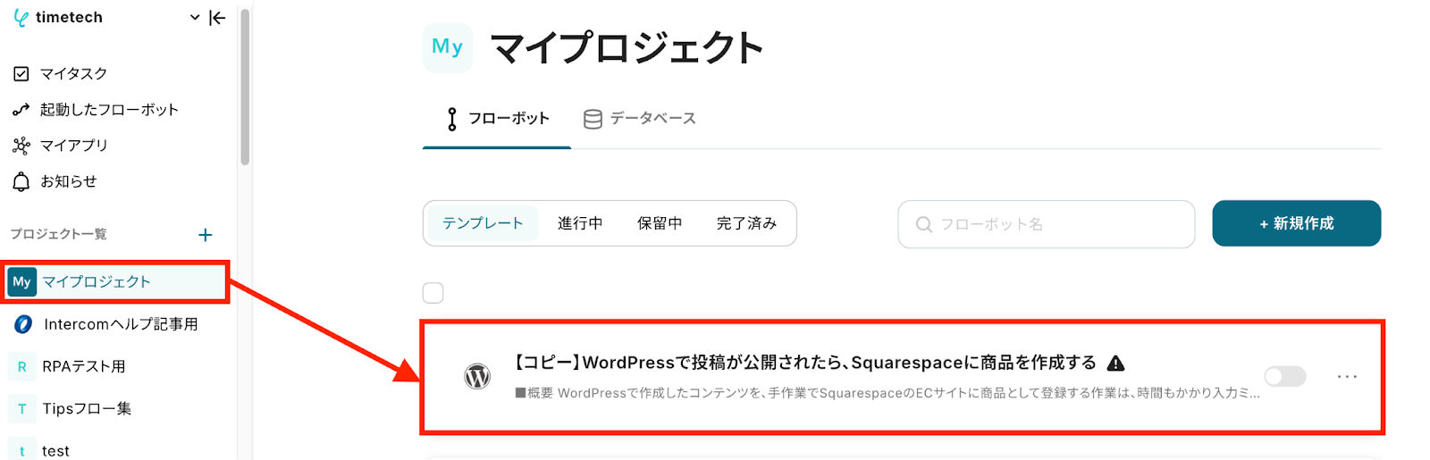Click the + 新規作成 button
Image resolution: width=1430 pixels, height=460 pixels.
coord(1296,223)
